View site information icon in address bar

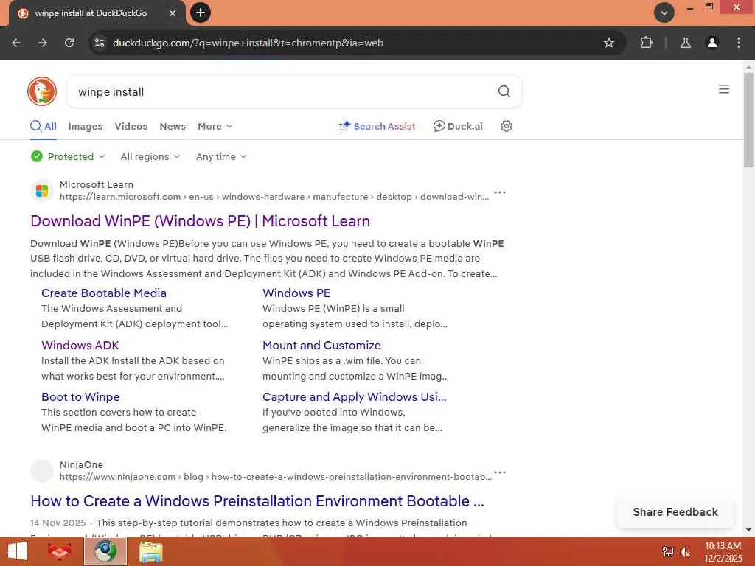(100, 43)
